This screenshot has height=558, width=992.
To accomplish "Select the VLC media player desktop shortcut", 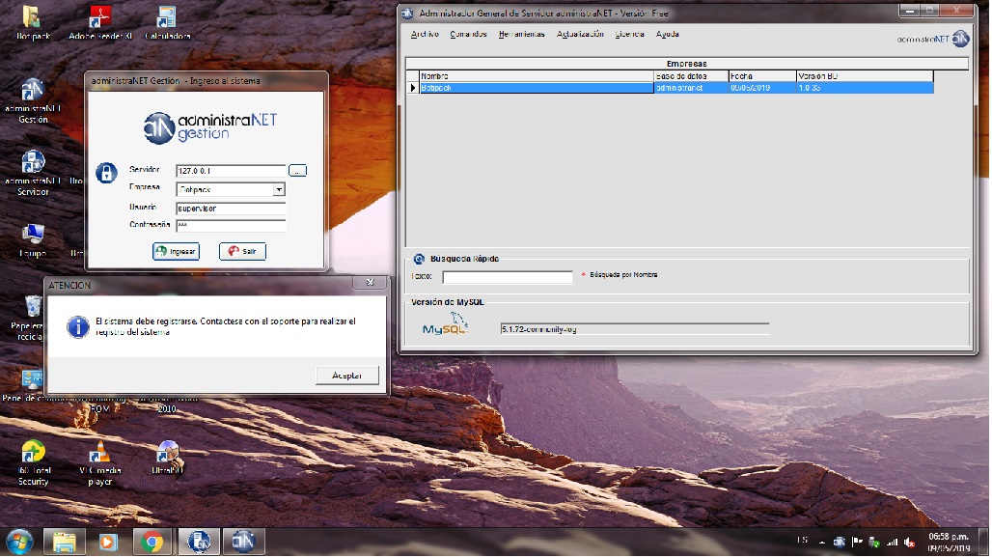I will coord(100,463).
